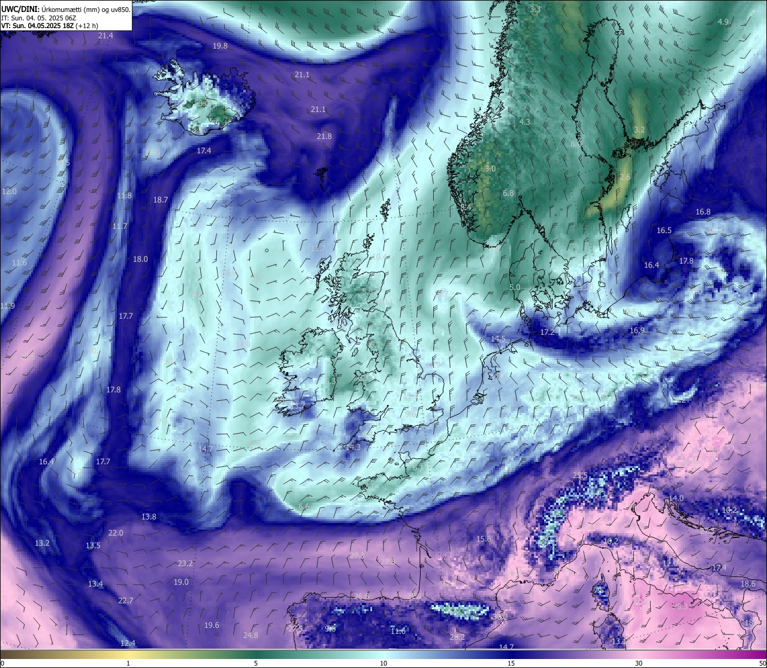Screen dimensions: 767x668
Task: Click the value 2.6 over the Gulf of Bothnia
Action: [x=625, y=178]
